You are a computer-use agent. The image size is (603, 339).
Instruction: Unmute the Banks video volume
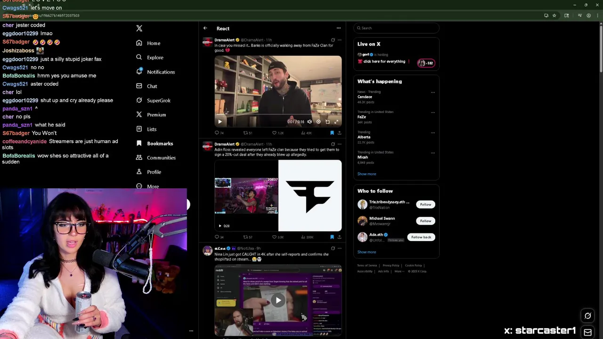[x=310, y=122]
